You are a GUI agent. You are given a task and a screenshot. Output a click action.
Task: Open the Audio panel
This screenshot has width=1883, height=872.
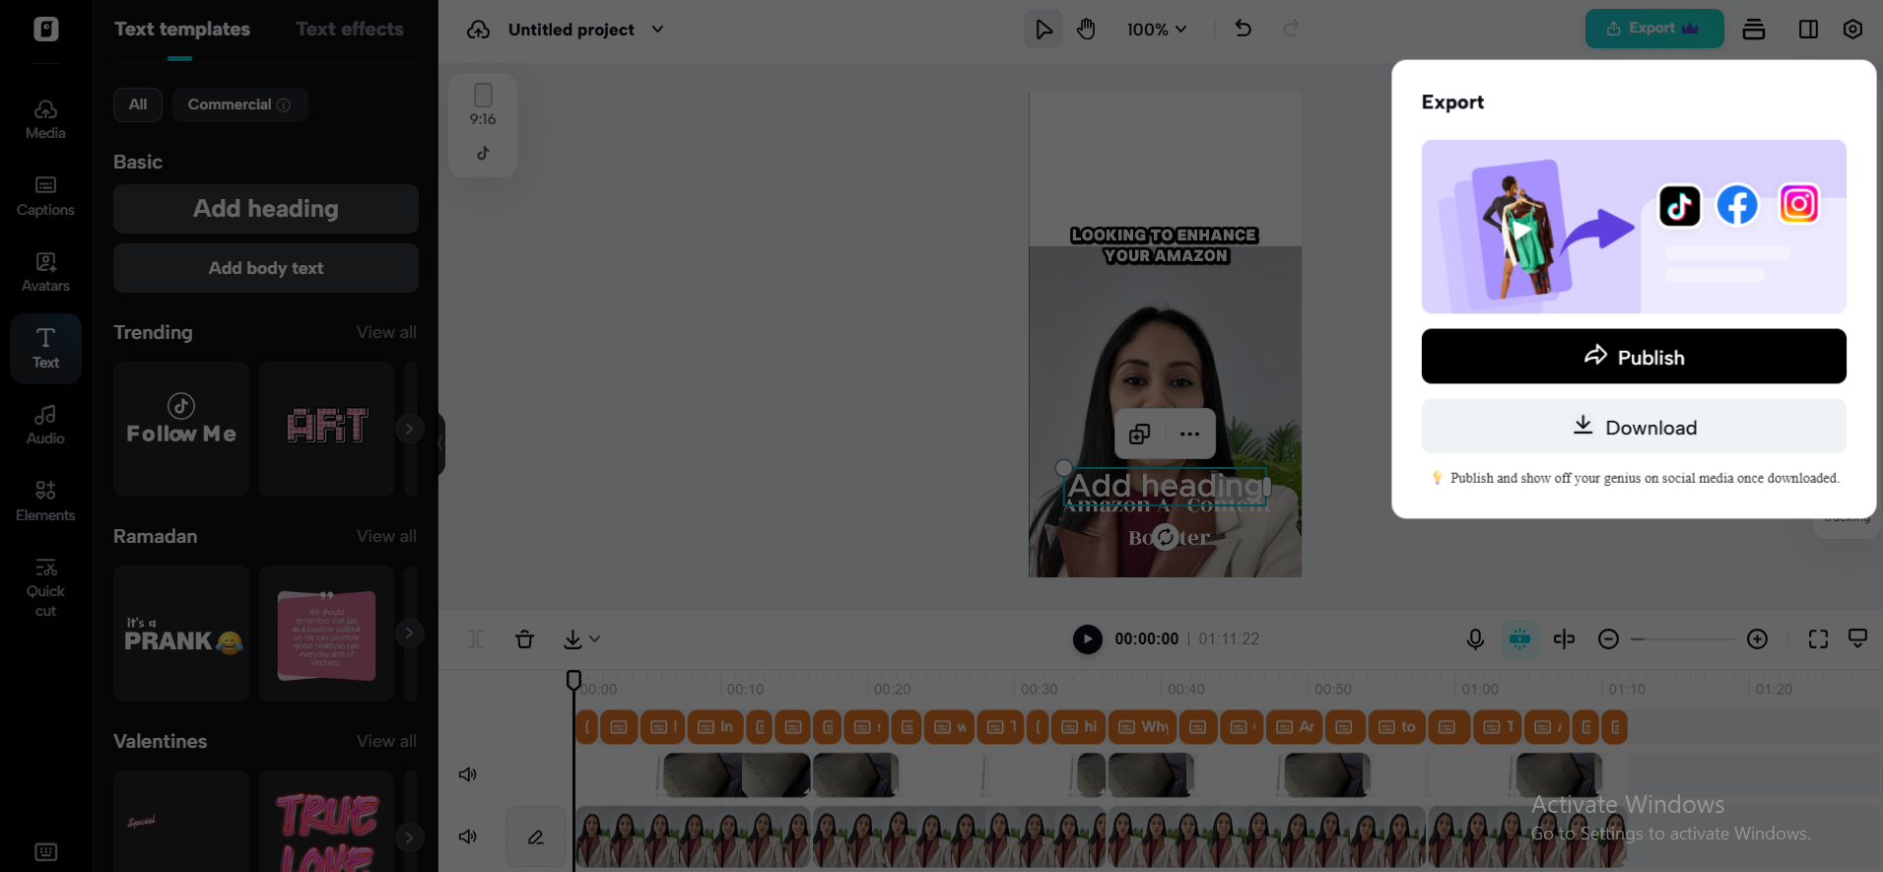(x=45, y=425)
